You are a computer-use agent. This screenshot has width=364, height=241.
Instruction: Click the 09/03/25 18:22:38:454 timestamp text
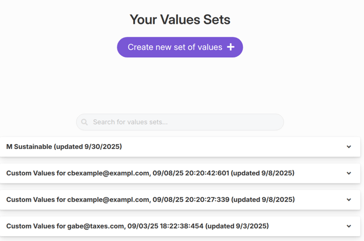coord(166,226)
